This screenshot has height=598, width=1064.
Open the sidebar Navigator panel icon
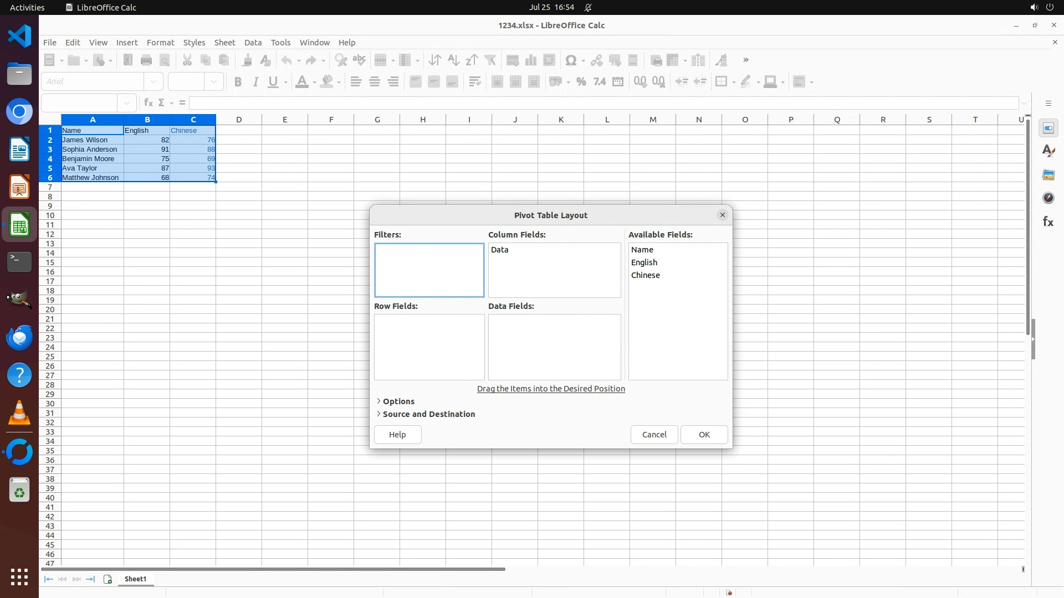[x=1048, y=198]
